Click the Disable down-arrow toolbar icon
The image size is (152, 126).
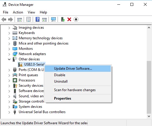(x=76, y=19)
